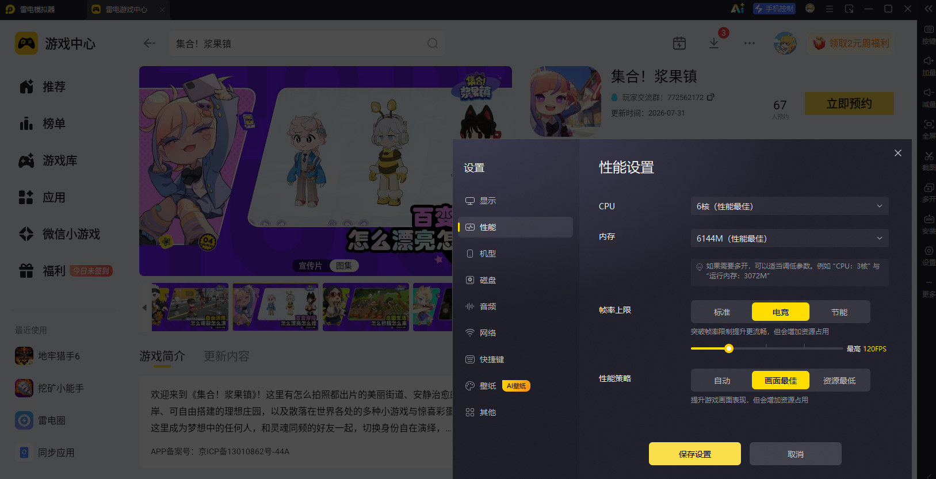
Task: Open 音频 audio settings
Action: click(515, 306)
